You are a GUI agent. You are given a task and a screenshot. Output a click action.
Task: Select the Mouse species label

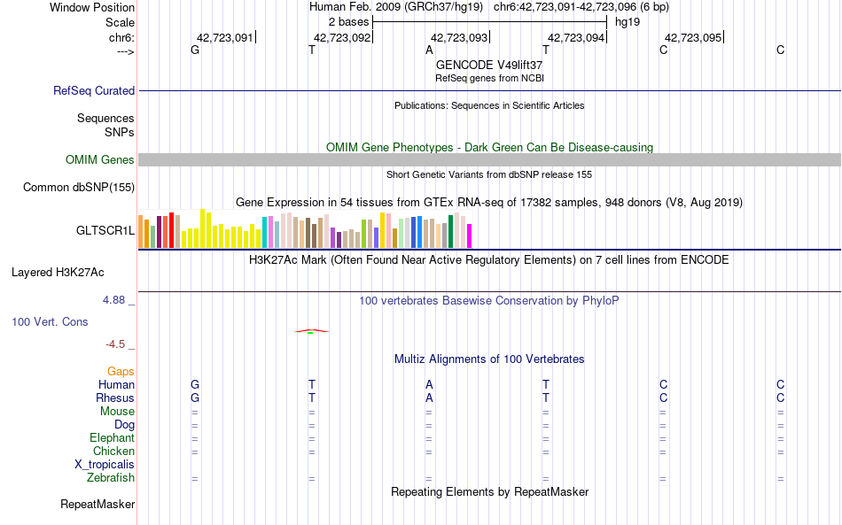(117, 412)
